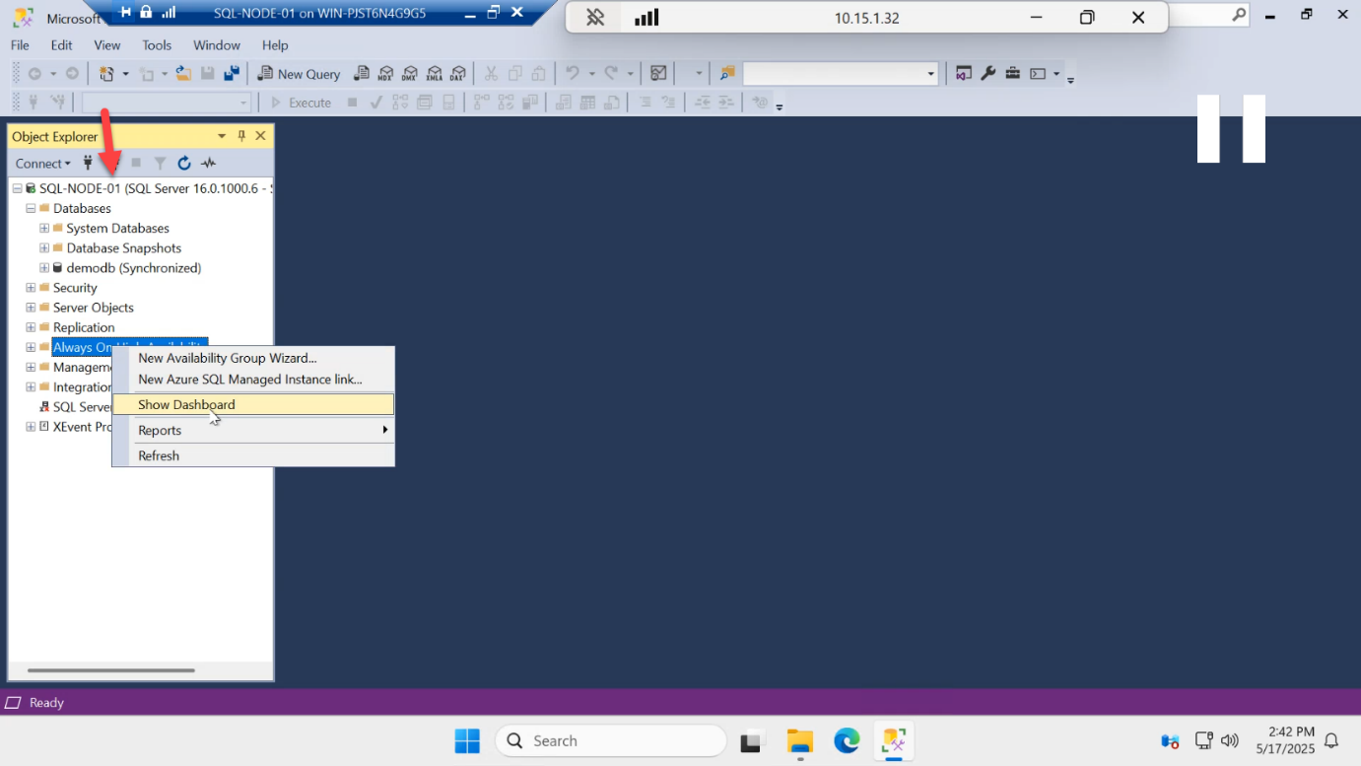The height and width of the screenshot is (766, 1361).
Task: Open the Reports submenu
Action: (x=253, y=430)
